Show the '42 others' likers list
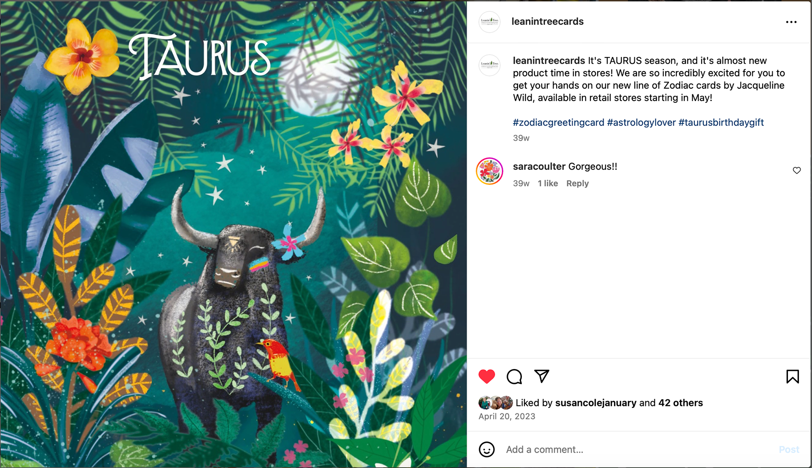812x468 pixels. pos(680,403)
